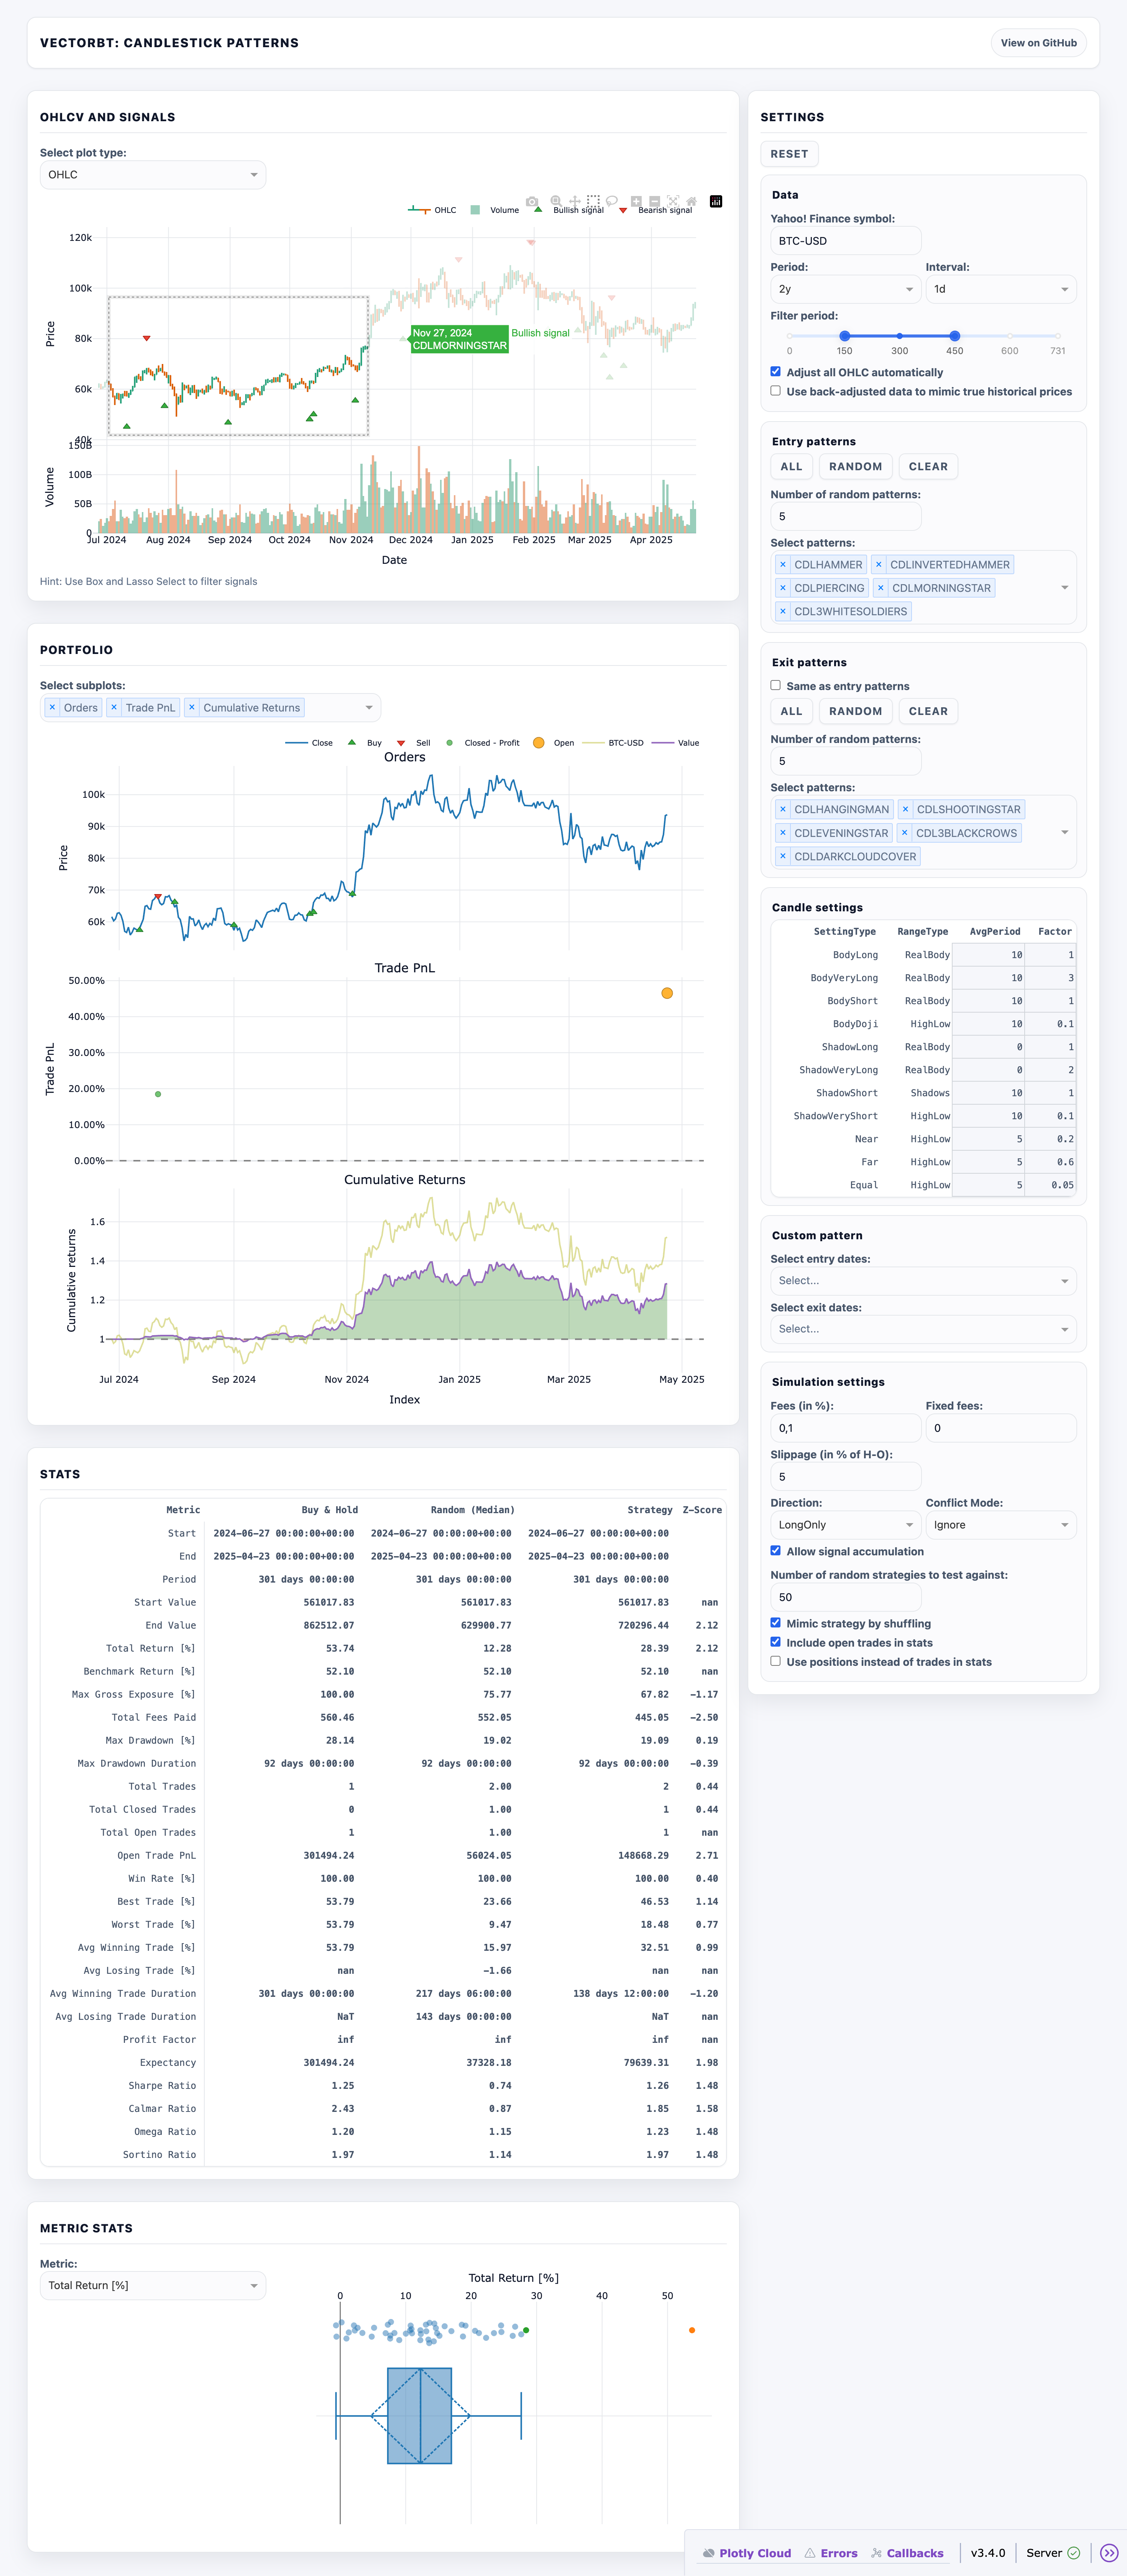
Task: Uncheck Adjust all OHLC automatically
Action: (x=775, y=372)
